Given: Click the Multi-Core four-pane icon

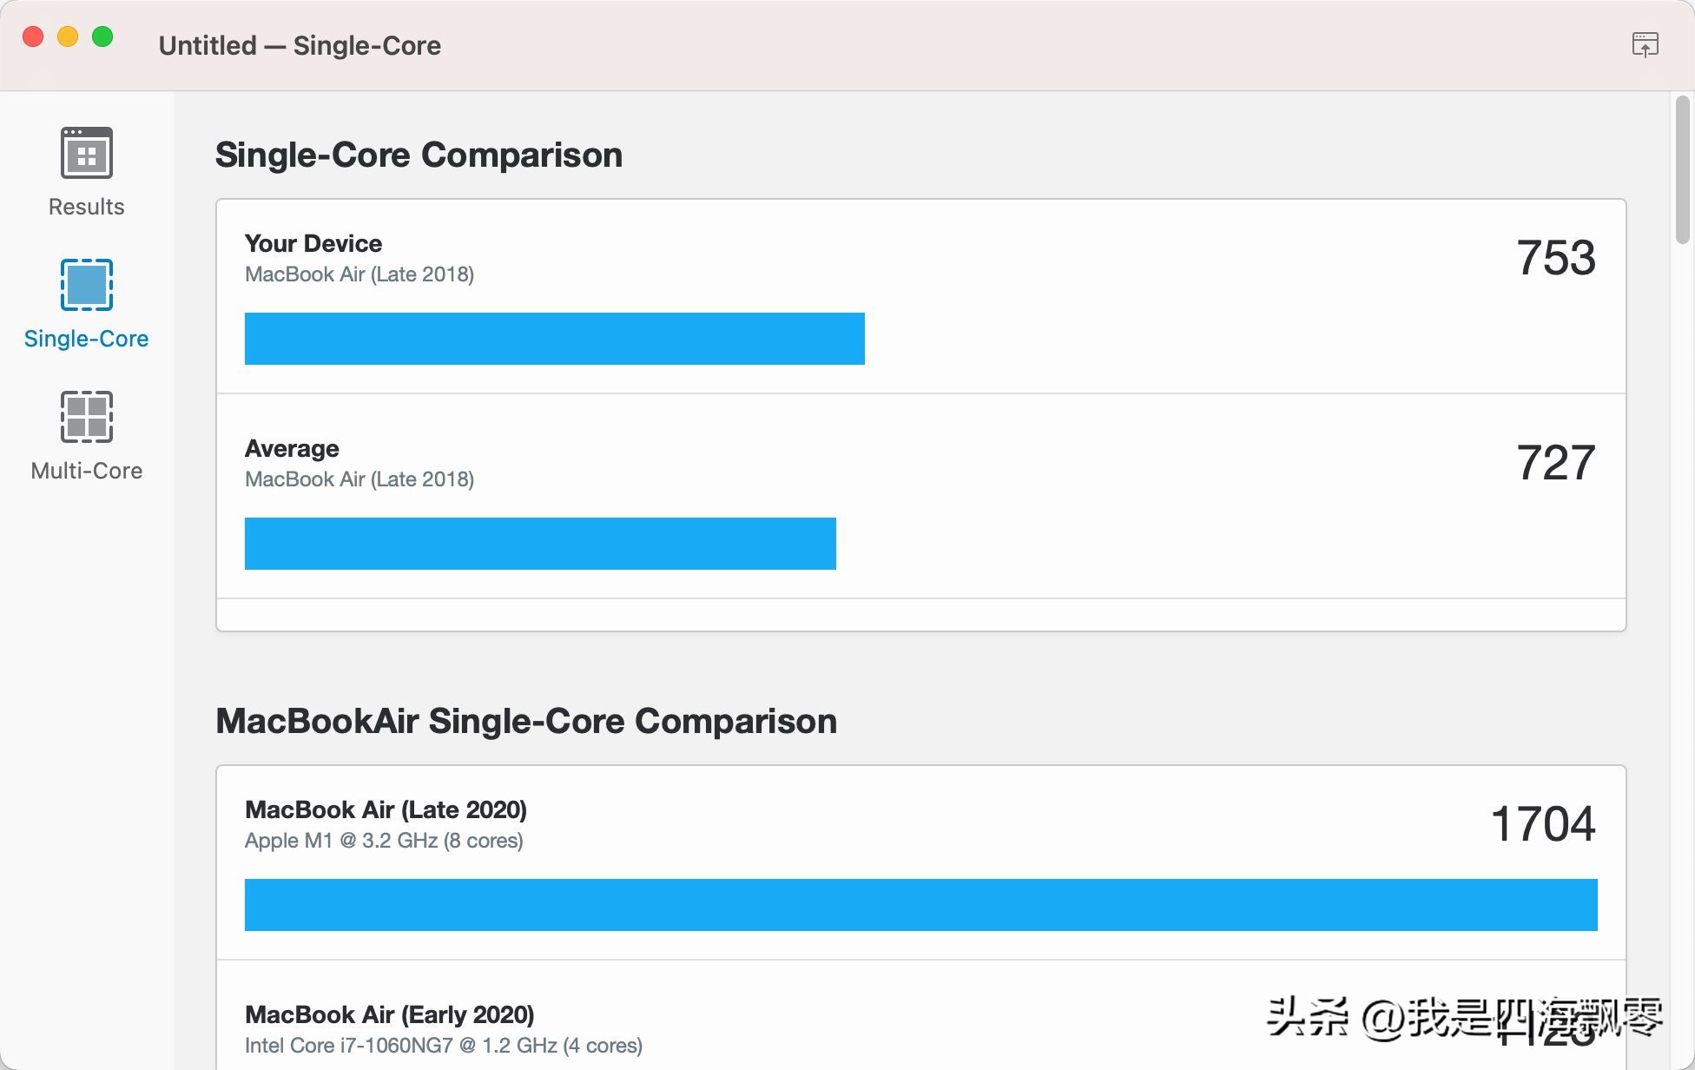Looking at the screenshot, I should coord(85,417).
